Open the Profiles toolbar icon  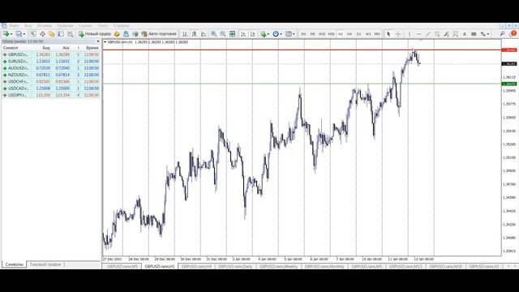19,34
